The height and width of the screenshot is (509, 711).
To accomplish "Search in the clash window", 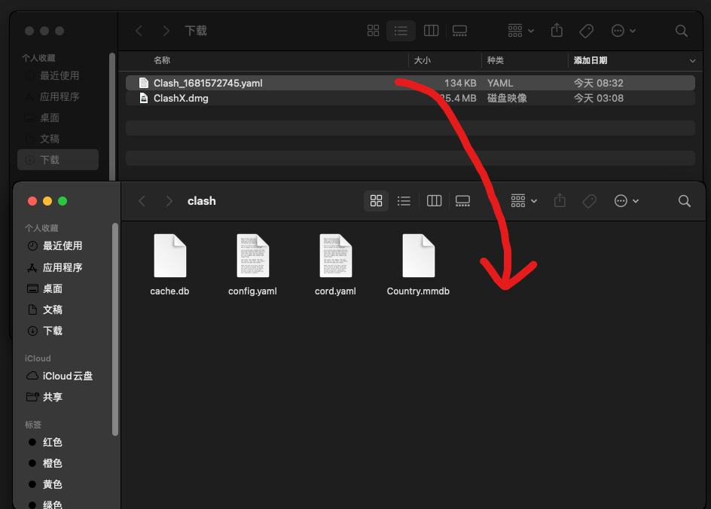I will [684, 201].
